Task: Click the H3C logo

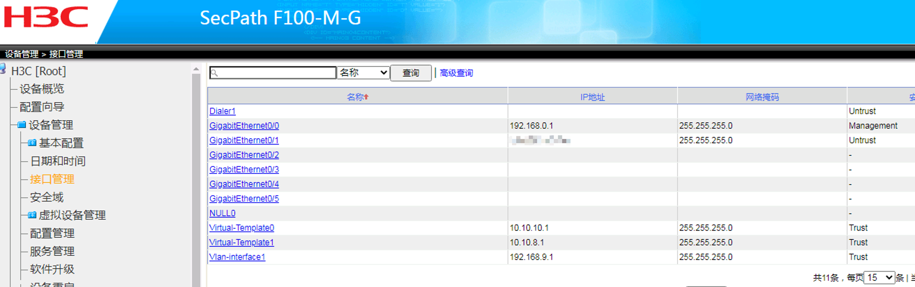Action: tap(46, 17)
